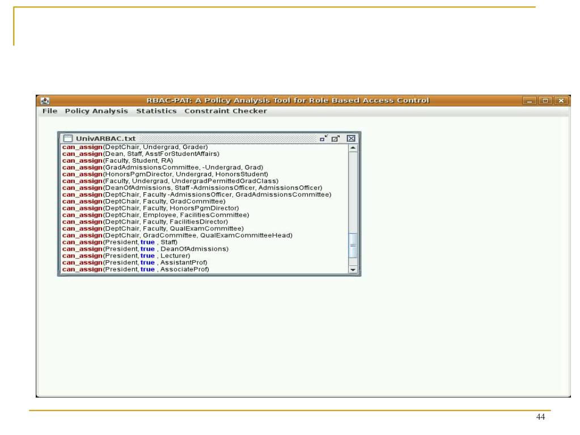Click the line can_assign(DeptChair, Undergrad, Grader)
This screenshot has height=435, width=580.
click(x=135, y=147)
